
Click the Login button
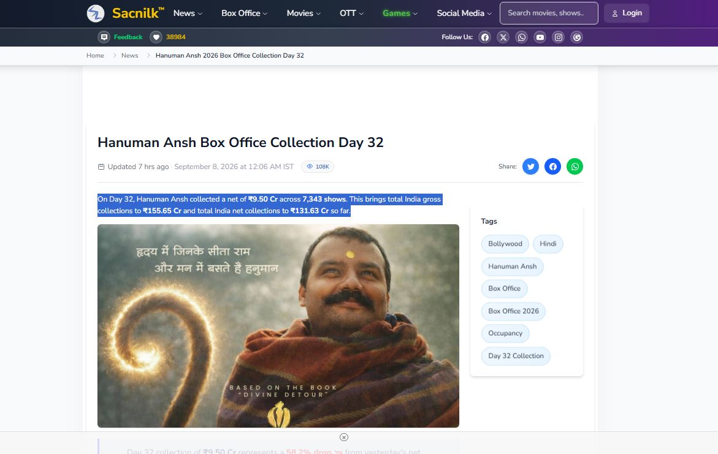tap(627, 13)
